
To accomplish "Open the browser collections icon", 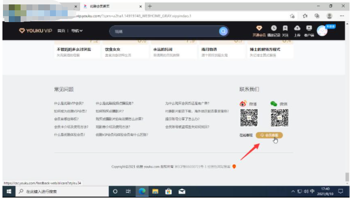I will (317, 16).
